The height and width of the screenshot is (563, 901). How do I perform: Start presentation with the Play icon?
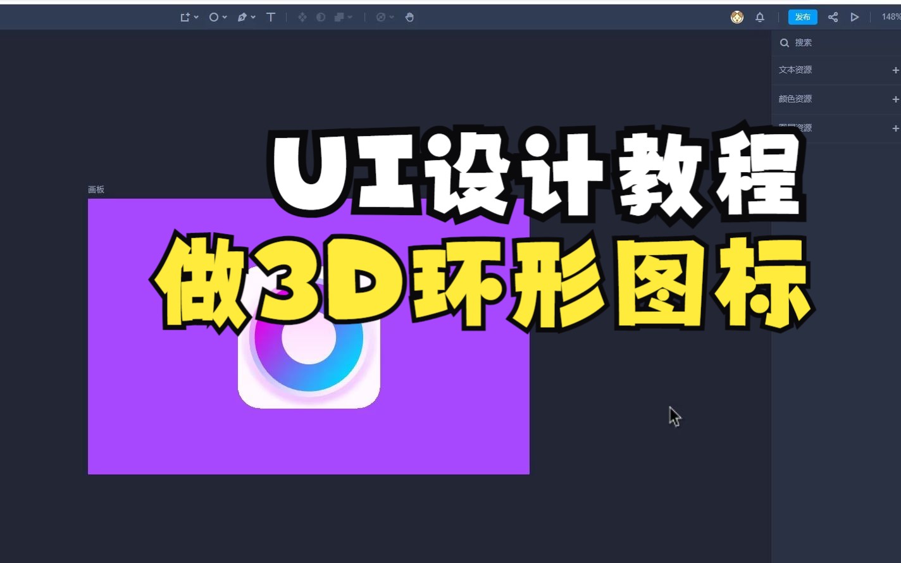tap(855, 17)
